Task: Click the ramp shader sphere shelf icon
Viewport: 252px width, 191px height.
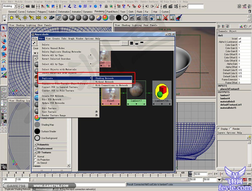Action: click(105, 18)
